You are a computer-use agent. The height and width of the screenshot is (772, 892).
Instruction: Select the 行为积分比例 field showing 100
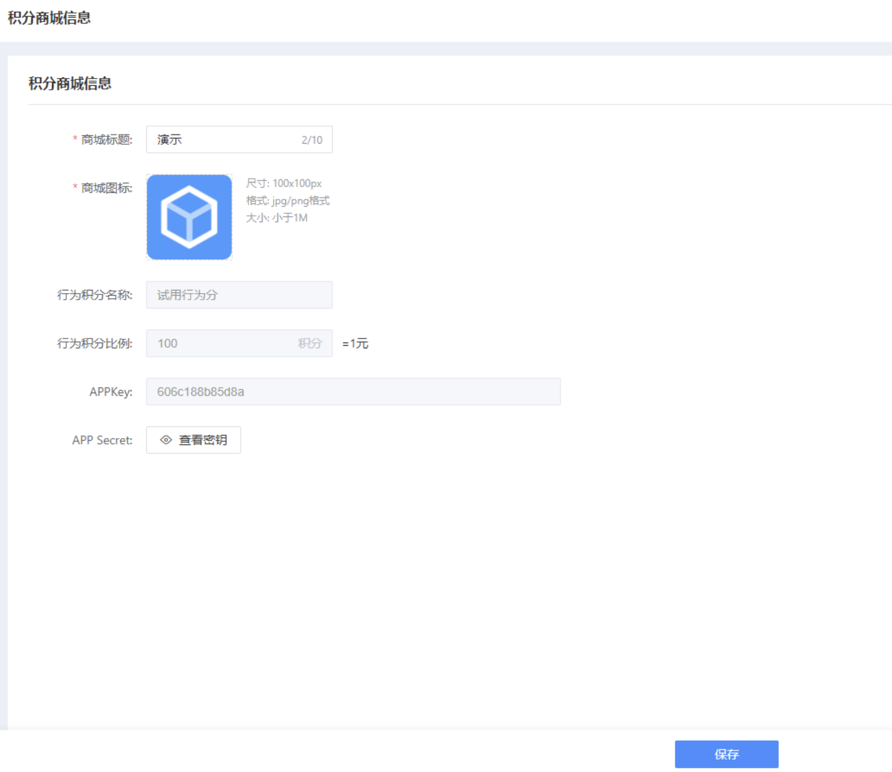221,343
